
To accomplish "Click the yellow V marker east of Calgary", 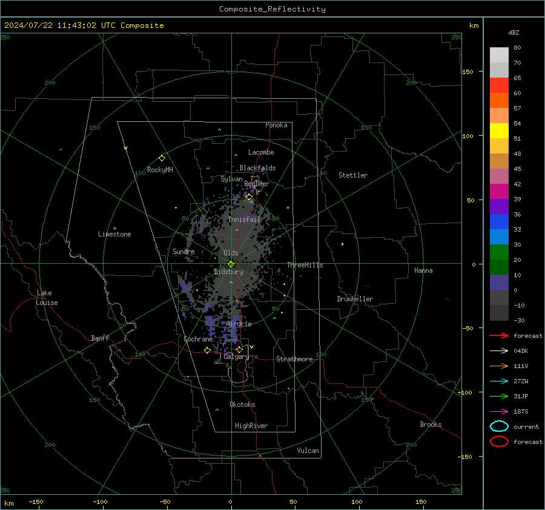I will (x=252, y=347).
